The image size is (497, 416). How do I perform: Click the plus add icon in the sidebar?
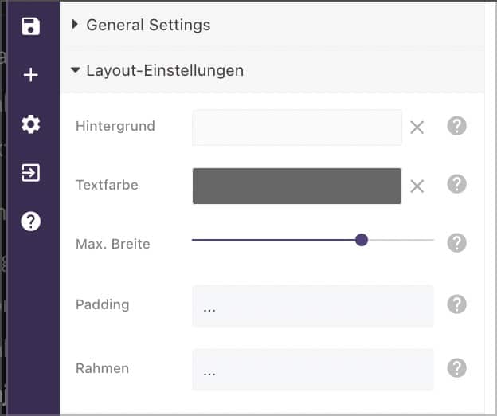click(31, 75)
